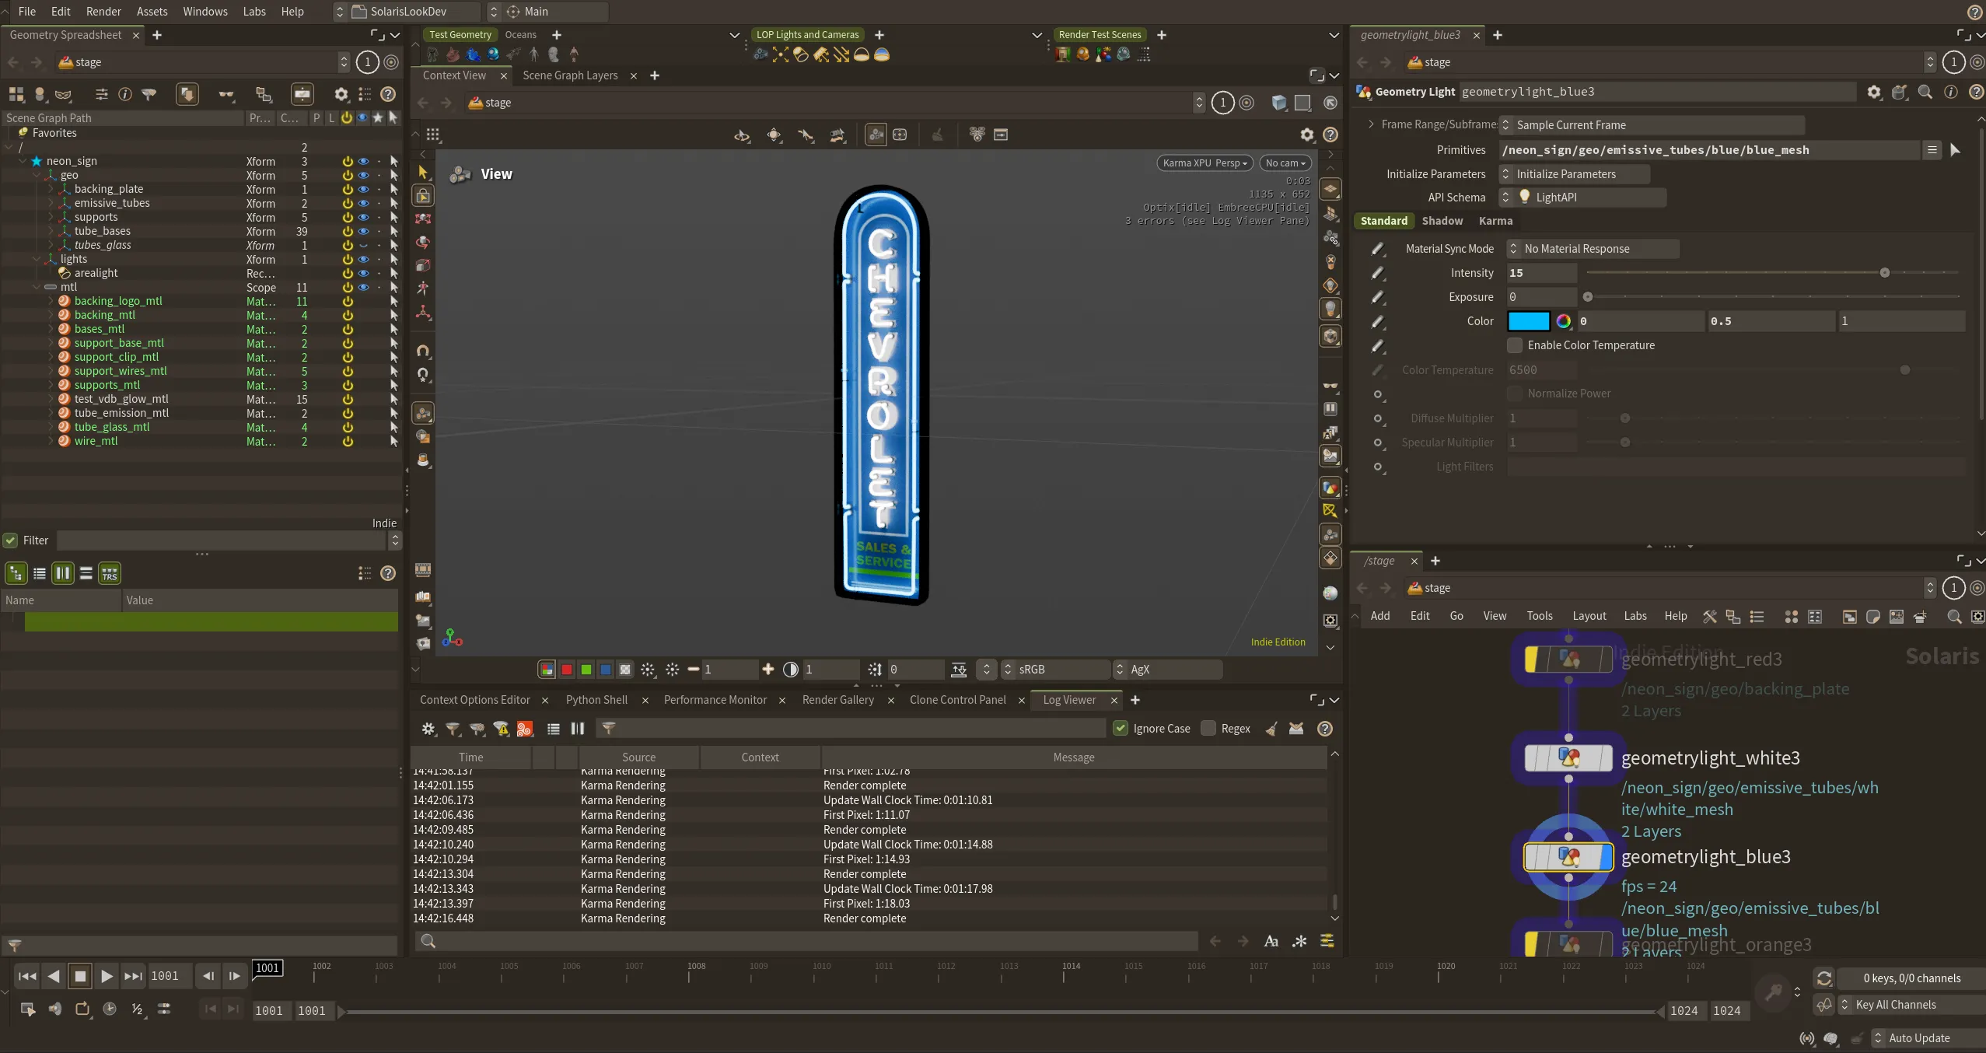Switch to Shadow parameter tab

pos(1442,221)
